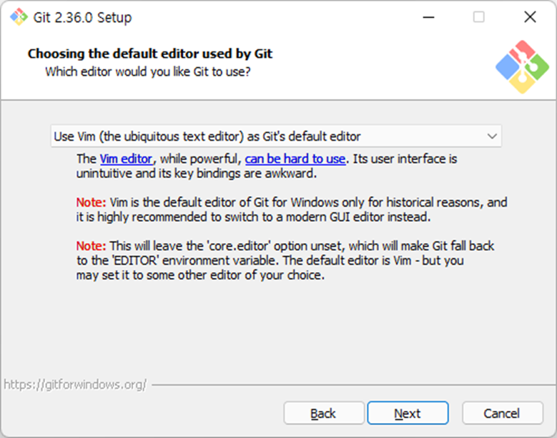Click the Next button
The image size is (557, 438).
pos(408,413)
